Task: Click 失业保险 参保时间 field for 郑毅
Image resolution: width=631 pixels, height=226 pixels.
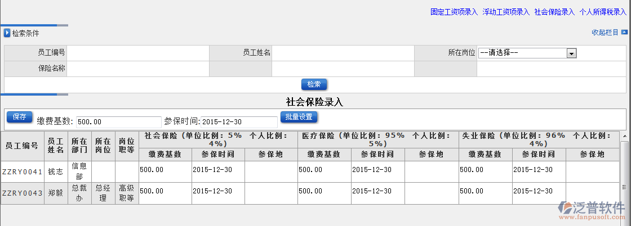Action: (x=539, y=193)
